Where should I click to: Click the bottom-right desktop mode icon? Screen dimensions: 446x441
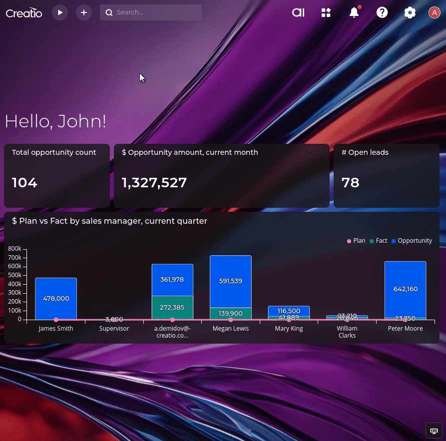coord(434,431)
